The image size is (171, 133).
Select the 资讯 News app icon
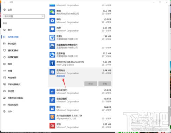52,126
